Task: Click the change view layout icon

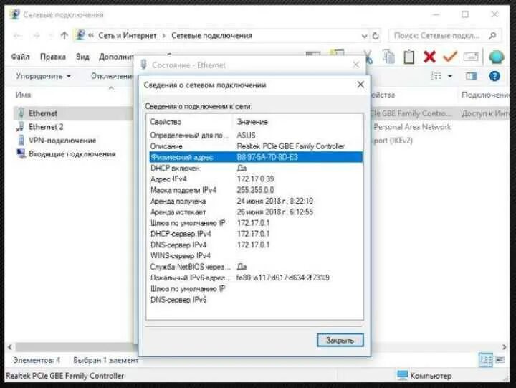Action: pos(436,76)
